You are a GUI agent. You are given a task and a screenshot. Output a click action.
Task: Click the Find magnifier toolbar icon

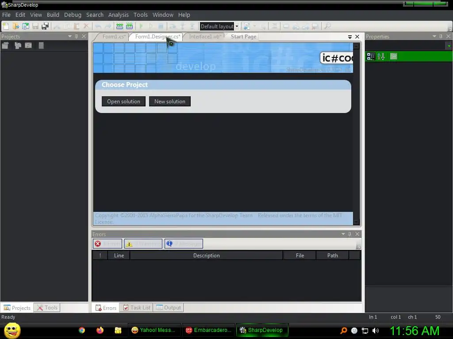point(327,26)
